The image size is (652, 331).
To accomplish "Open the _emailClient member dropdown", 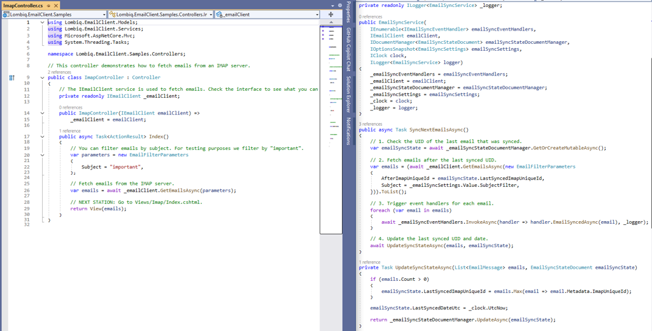I will click(x=267, y=14).
